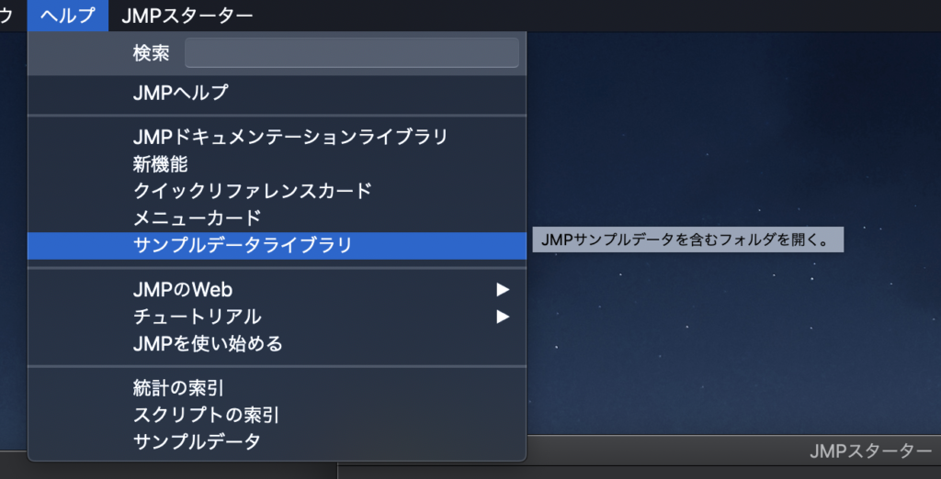This screenshot has width=941, height=479.
Task: Expand the JMPのWeb submenu
Action: (x=277, y=290)
